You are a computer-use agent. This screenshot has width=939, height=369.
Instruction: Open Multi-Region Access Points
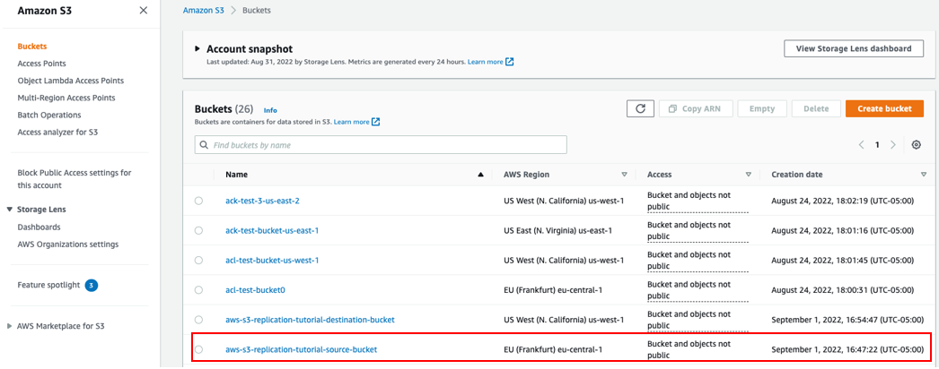click(66, 98)
